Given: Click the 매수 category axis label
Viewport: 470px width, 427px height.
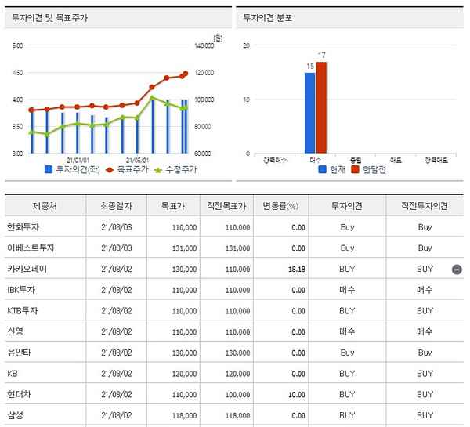Looking at the screenshot, I should point(315,160).
